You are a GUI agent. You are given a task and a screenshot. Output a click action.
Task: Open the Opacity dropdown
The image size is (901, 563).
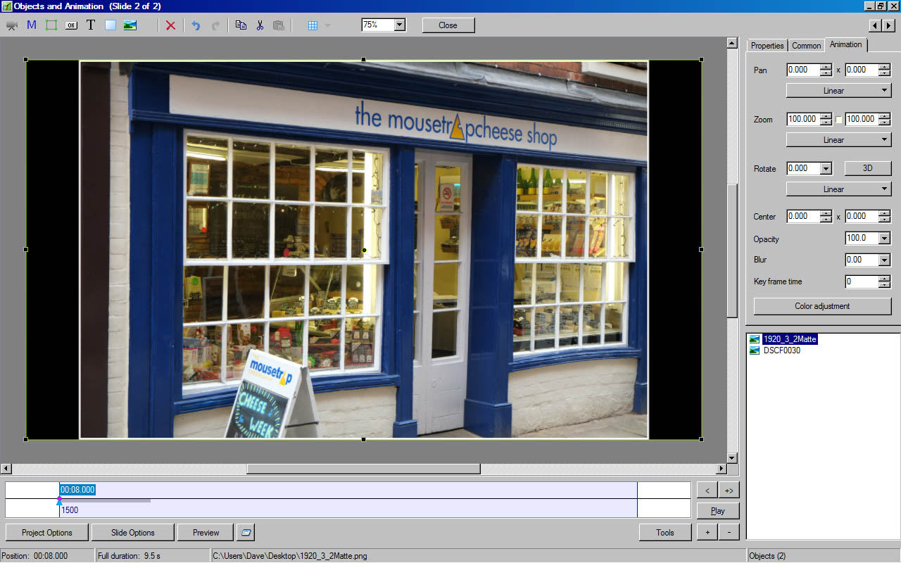[885, 239]
